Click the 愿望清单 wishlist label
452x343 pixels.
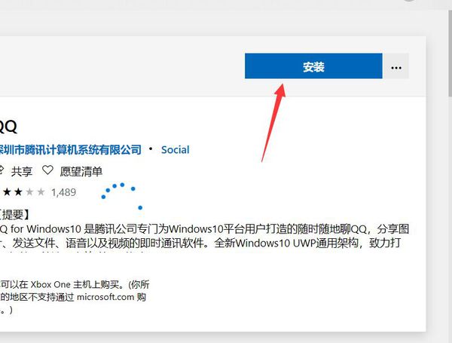coord(81,171)
